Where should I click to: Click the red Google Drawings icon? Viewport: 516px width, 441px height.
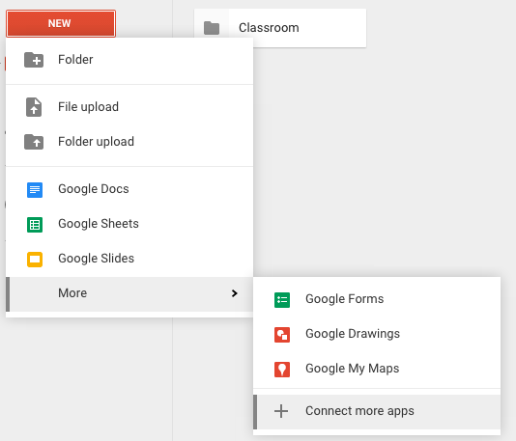click(282, 335)
